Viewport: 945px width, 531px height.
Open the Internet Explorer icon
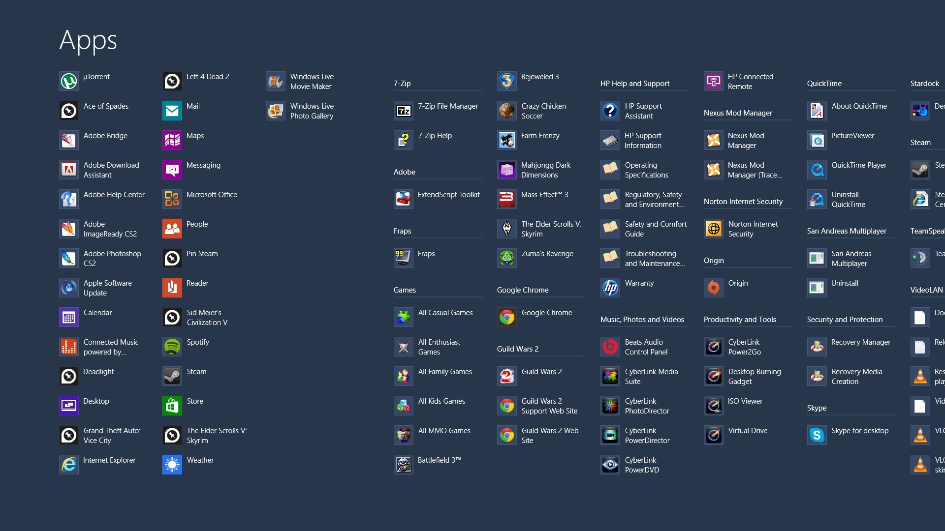pyautogui.click(x=69, y=465)
